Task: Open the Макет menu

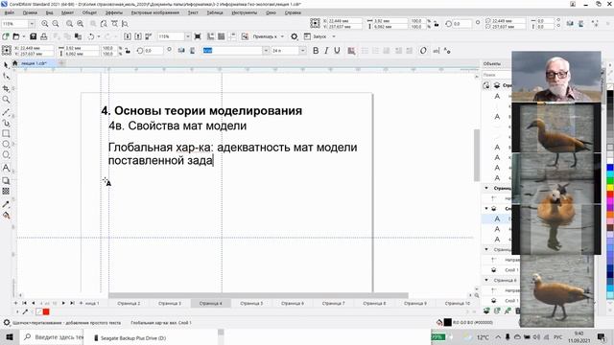Action: click(67, 12)
